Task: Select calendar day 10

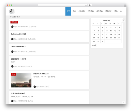Action: 107,31
